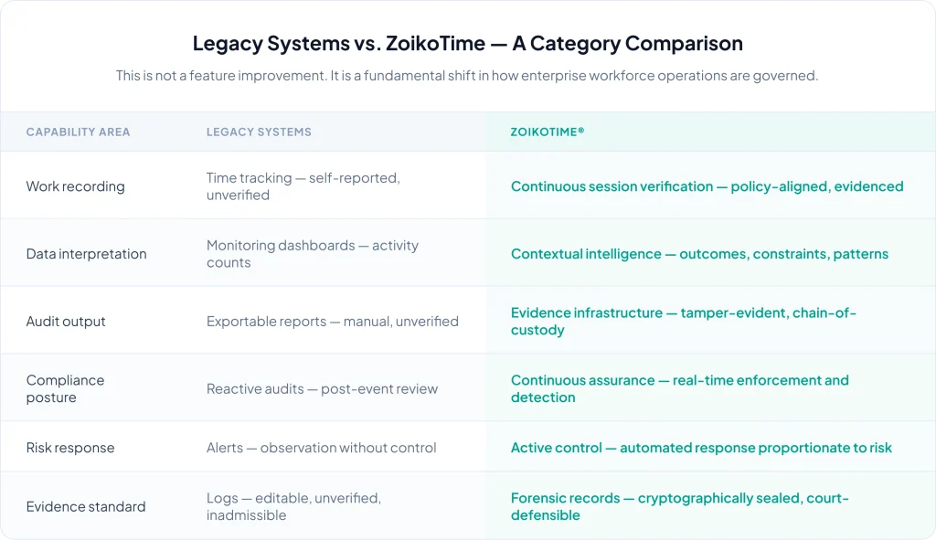Click the Compliance posture row label
This screenshot has height=540, width=936.
point(65,389)
